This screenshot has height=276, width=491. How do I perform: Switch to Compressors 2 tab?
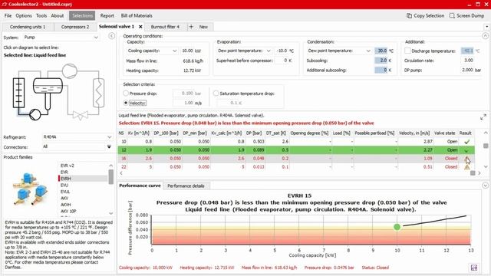75,27
